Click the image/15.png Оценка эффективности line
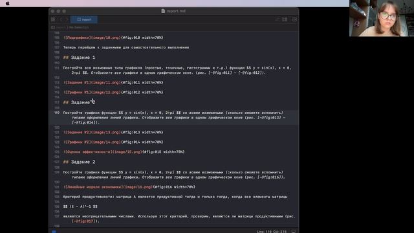 click(124, 151)
